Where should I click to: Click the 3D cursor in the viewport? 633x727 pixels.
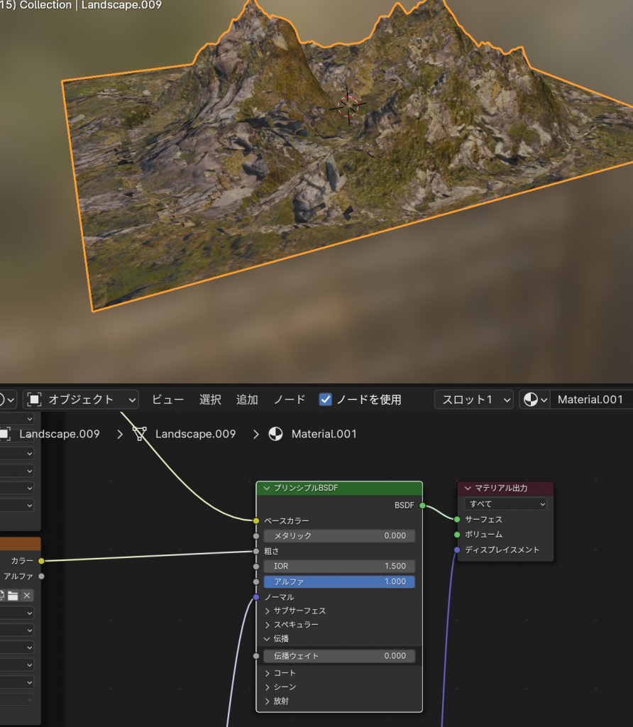tap(348, 106)
